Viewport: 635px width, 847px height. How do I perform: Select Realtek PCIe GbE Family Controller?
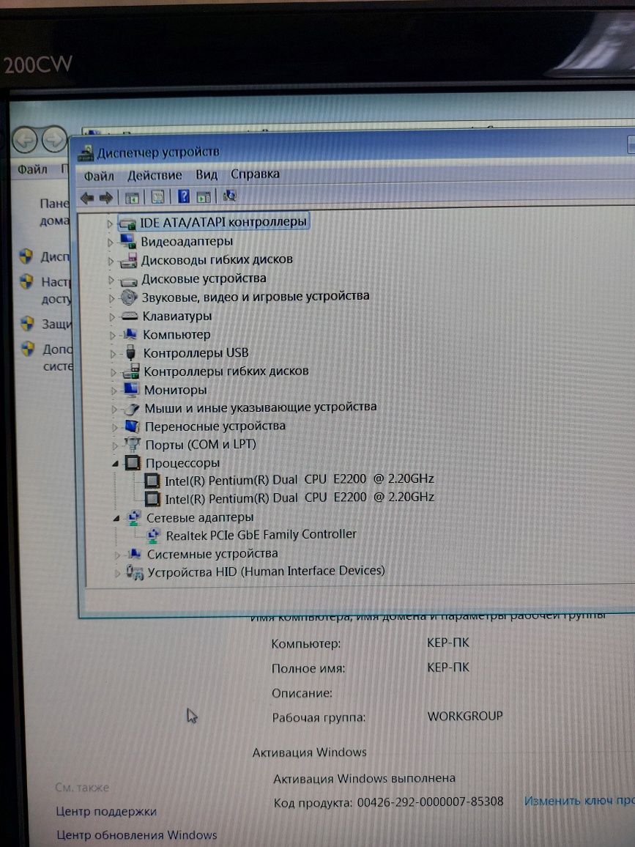(x=261, y=535)
